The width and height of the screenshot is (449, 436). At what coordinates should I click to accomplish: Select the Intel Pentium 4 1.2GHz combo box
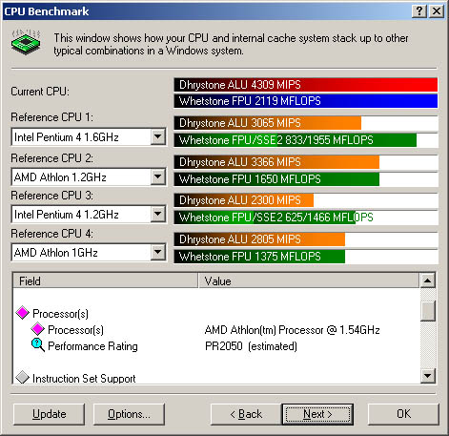(89, 214)
